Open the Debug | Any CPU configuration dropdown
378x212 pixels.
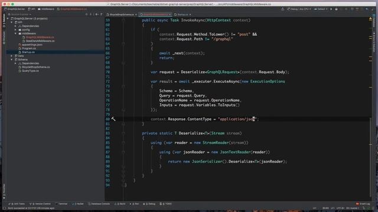pos(299,9)
